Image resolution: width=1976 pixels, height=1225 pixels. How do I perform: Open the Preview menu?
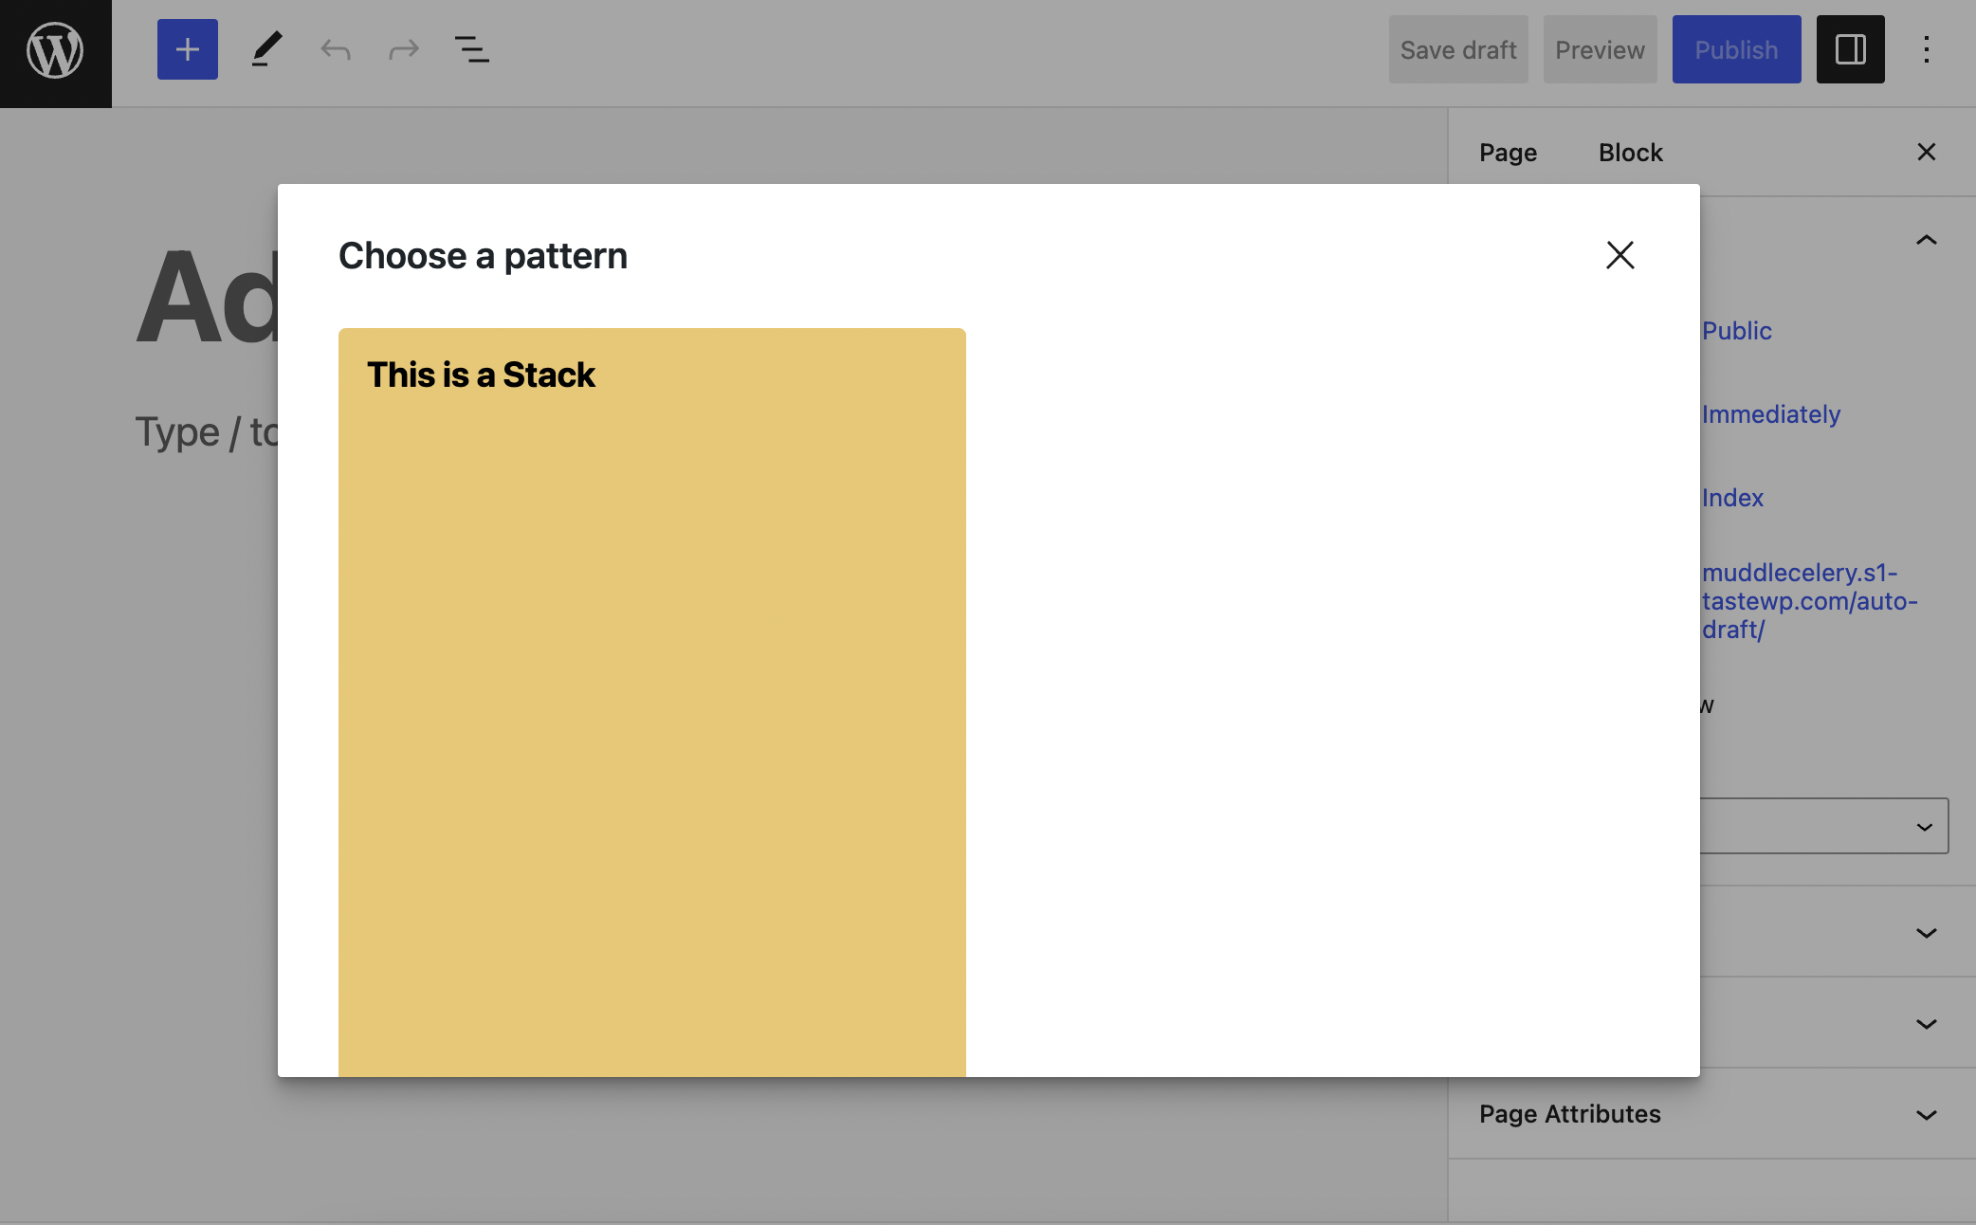tap(1599, 49)
